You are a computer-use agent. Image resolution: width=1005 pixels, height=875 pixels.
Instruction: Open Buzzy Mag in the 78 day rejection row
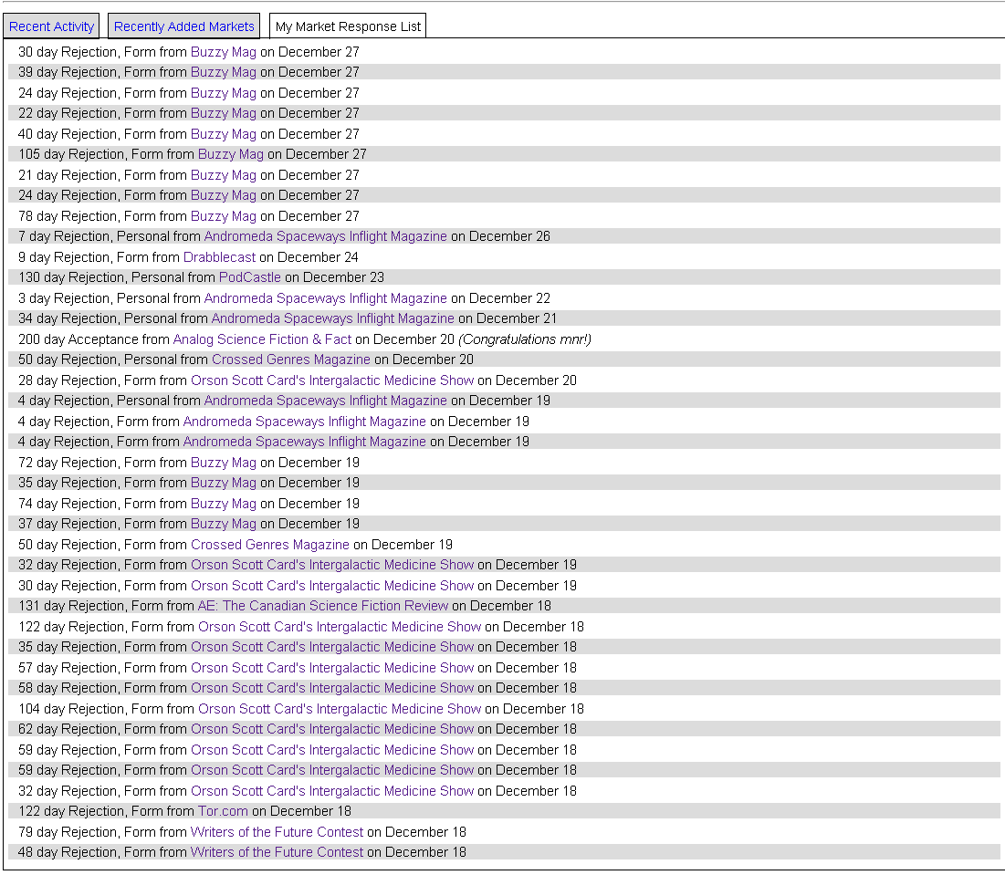coord(224,216)
